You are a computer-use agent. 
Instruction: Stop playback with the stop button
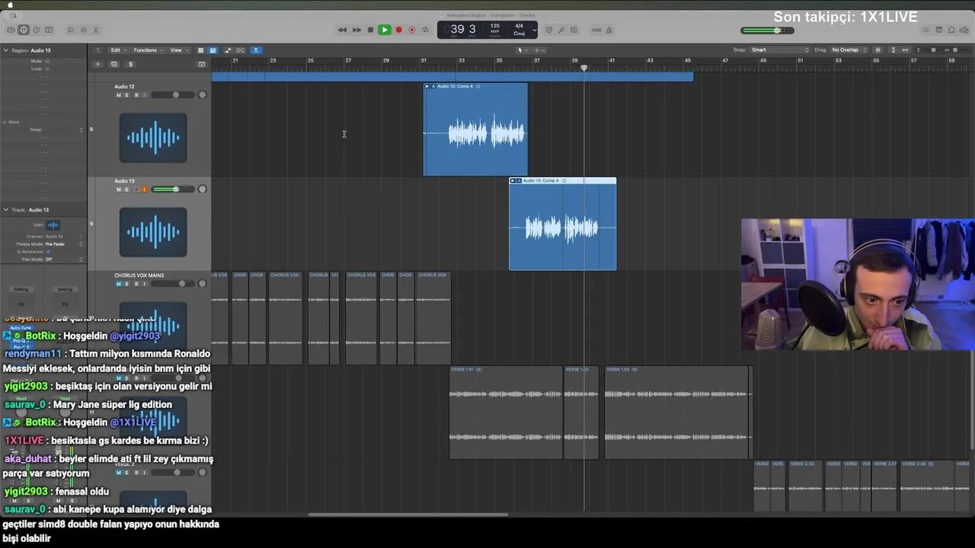(370, 30)
